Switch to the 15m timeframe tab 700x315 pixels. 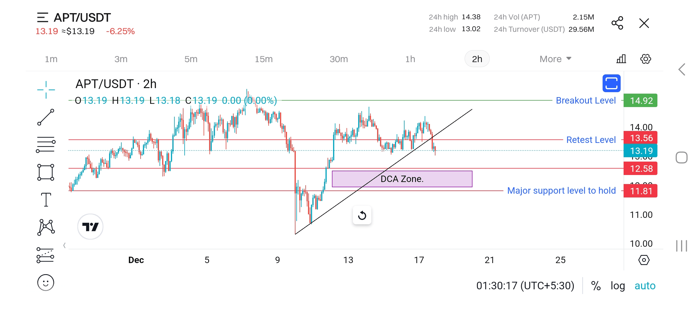click(x=264, y=59)
